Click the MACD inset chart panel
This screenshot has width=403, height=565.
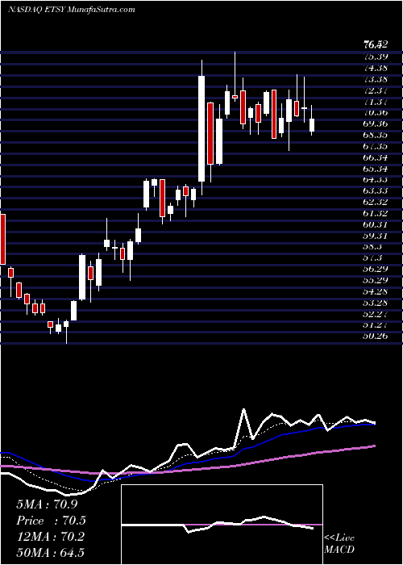click(x=222, y=525)
